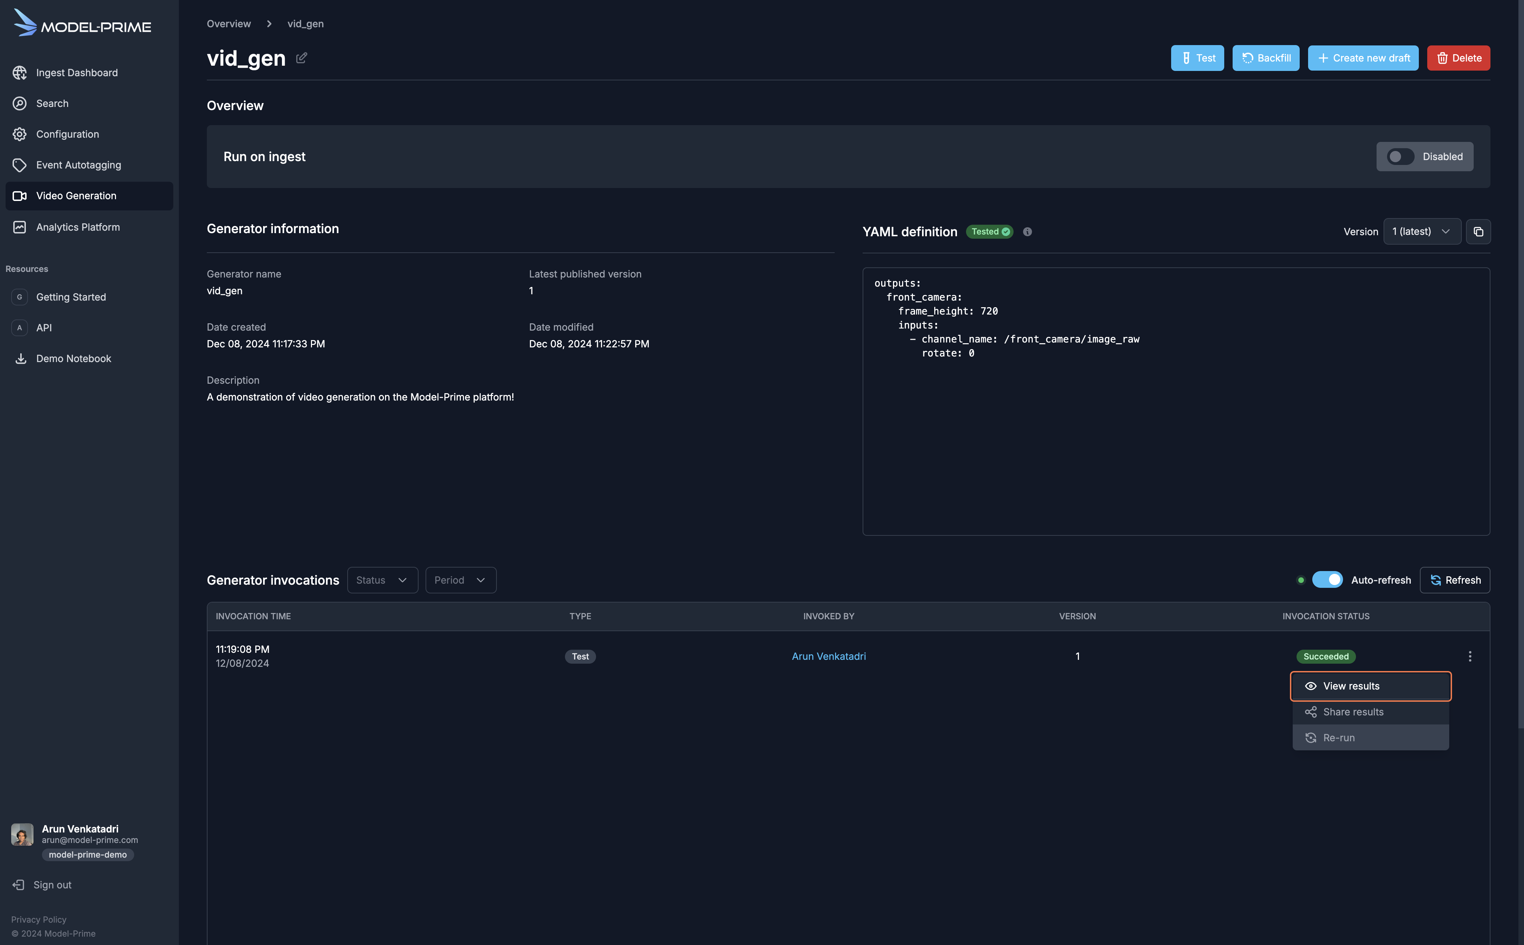This screenshot has width=1524, height=945.
Task: Click the Analytics Platform chart icon
Action: tap(19, 227)
